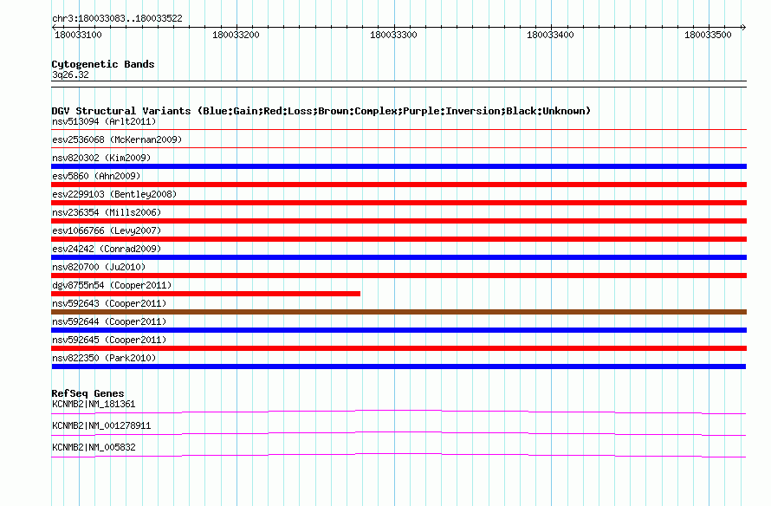
Task: Open variant esv5860 (Ahn2009) label
Action: [96, 176]
